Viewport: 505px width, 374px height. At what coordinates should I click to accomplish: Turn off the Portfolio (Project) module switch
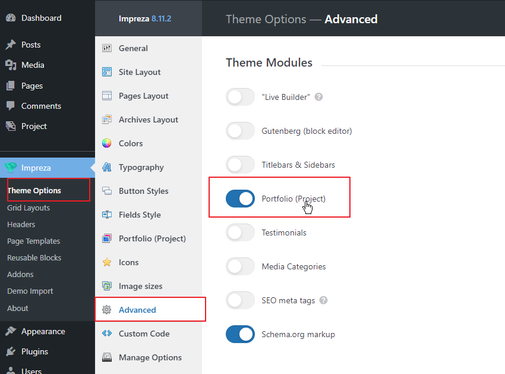coord(240,199)
